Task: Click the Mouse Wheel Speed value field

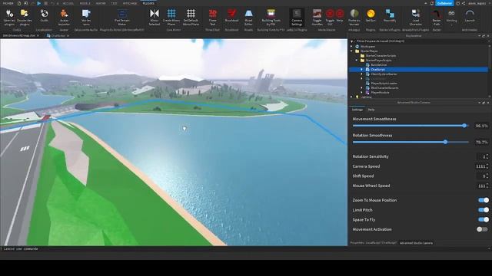Action: click(482, 186)
